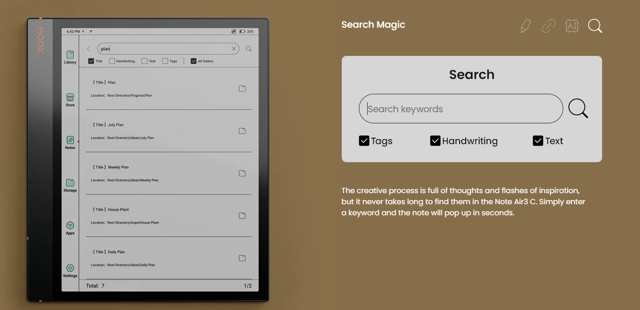The width and height of the screenshot is (640, 310).
Task: Clear the plan search query
Action: tap(234, 49)
